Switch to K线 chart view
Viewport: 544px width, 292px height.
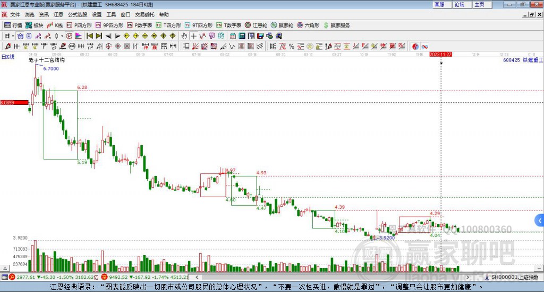tap(55, 25)
